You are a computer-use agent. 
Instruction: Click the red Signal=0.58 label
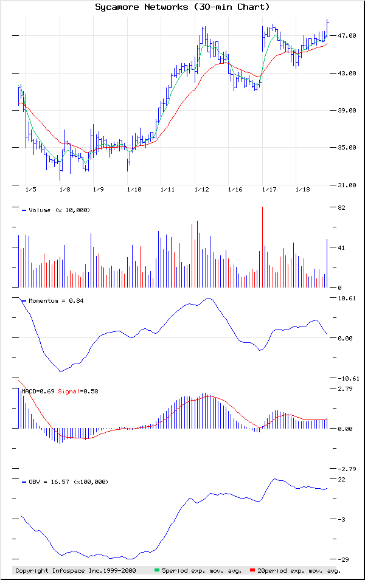78,392
